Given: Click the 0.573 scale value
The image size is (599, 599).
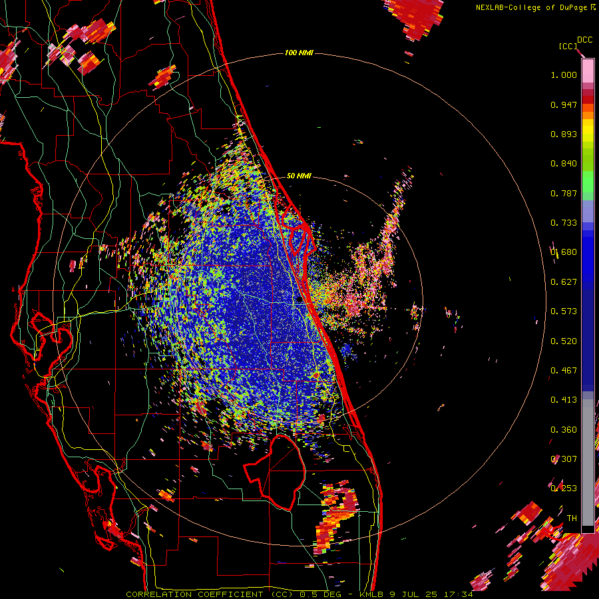Looking at the screenshot, I should click(564, 311).
